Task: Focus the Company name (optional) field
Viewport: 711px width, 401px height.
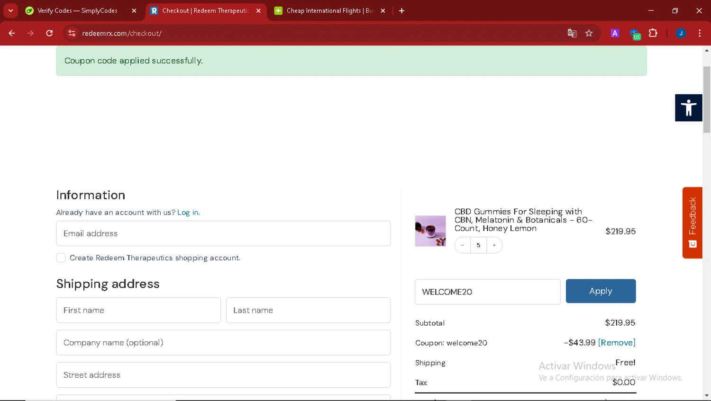Action: [223, 342]
